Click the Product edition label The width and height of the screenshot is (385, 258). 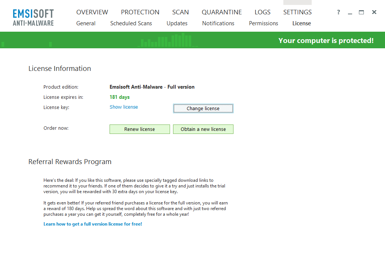[x=61, y=87]
